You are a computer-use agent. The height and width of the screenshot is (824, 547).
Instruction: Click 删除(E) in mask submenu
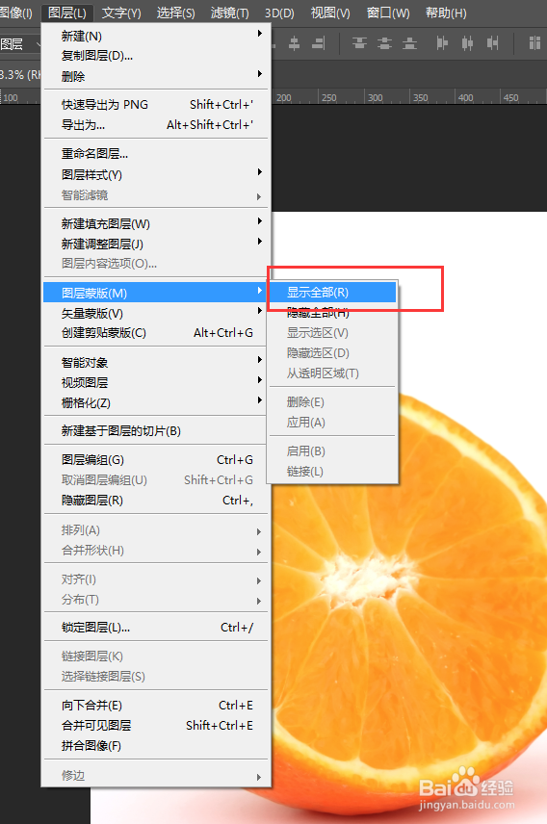[x=332, y=402]
